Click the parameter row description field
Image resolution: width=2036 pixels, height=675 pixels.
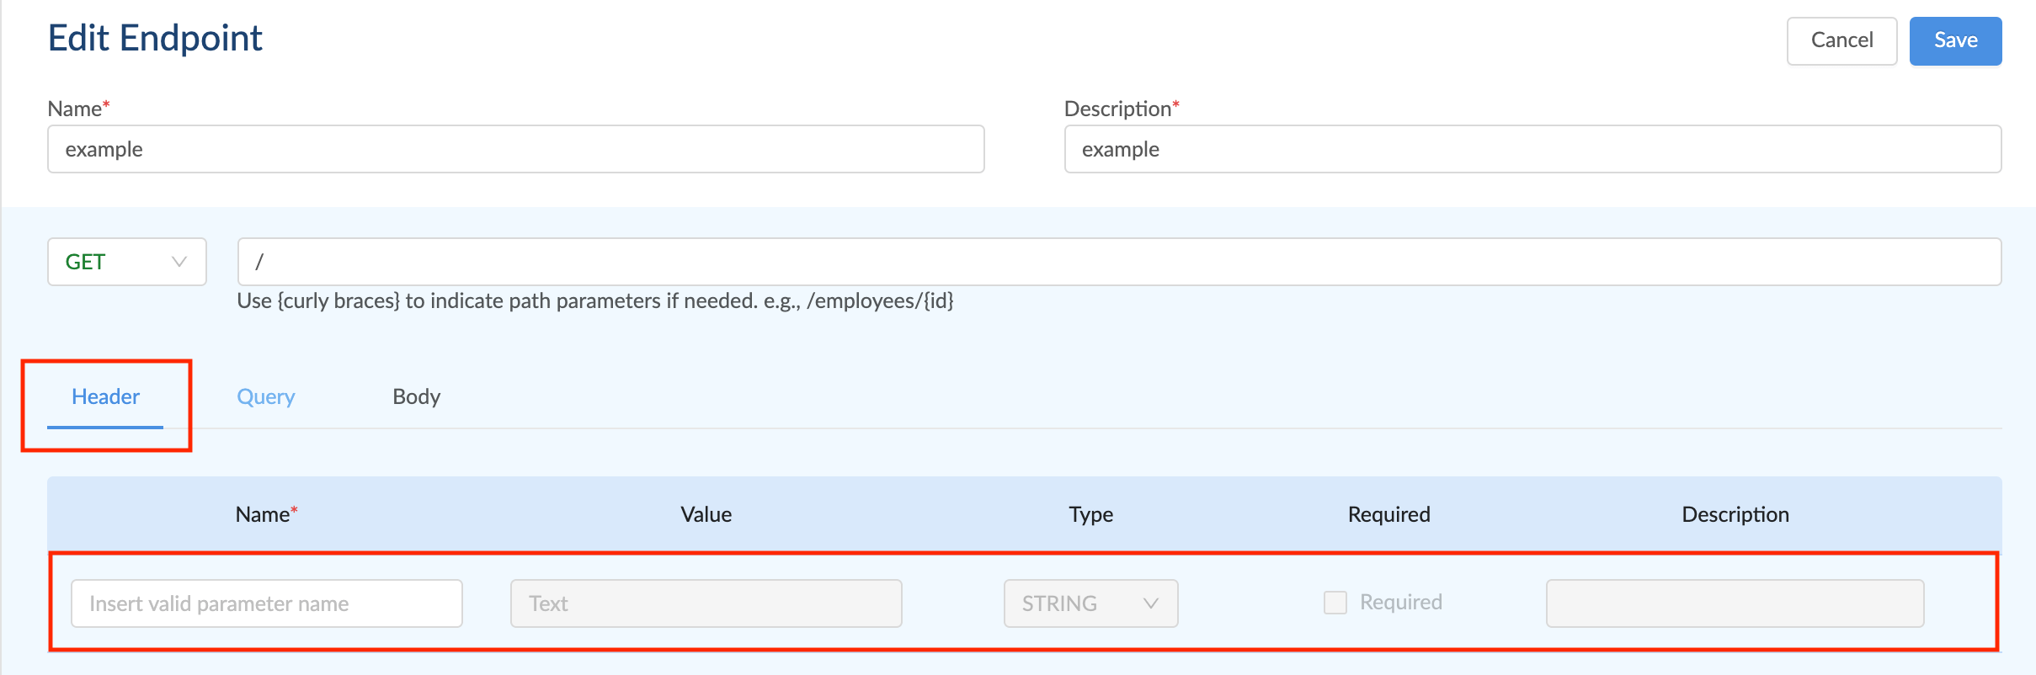(1735, 603)
